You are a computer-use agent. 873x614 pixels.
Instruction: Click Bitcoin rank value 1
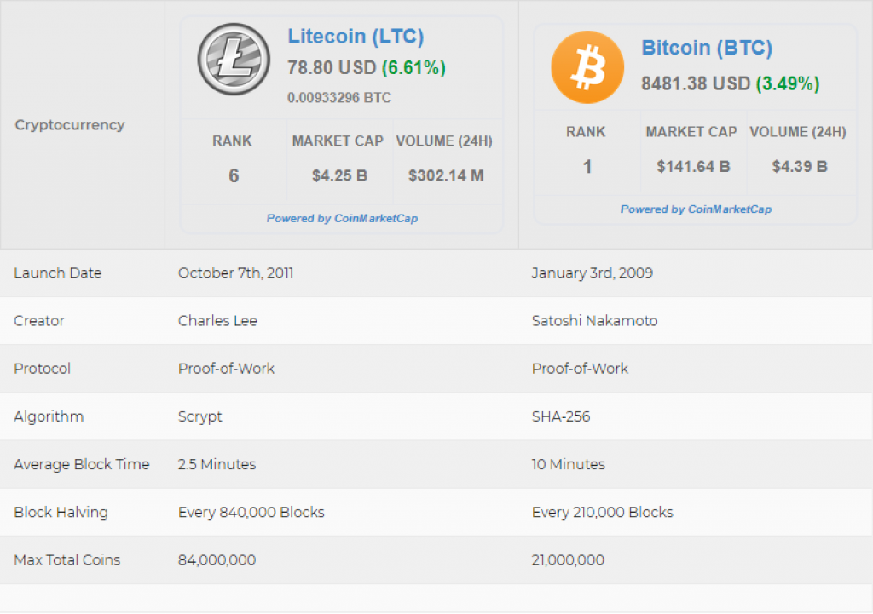click(587, 167)
